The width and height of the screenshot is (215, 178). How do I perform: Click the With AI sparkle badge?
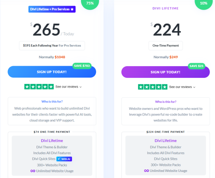click(64, 159)
